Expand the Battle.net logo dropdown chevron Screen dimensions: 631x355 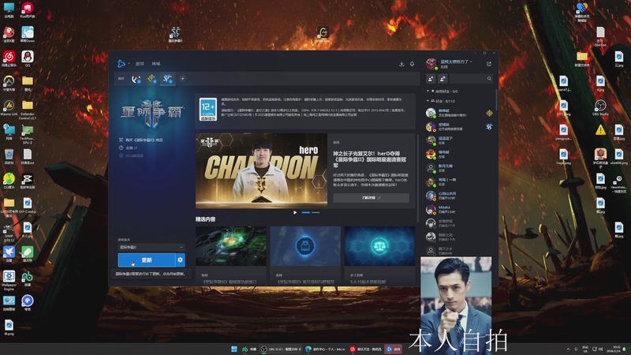[x=129, y=64]
